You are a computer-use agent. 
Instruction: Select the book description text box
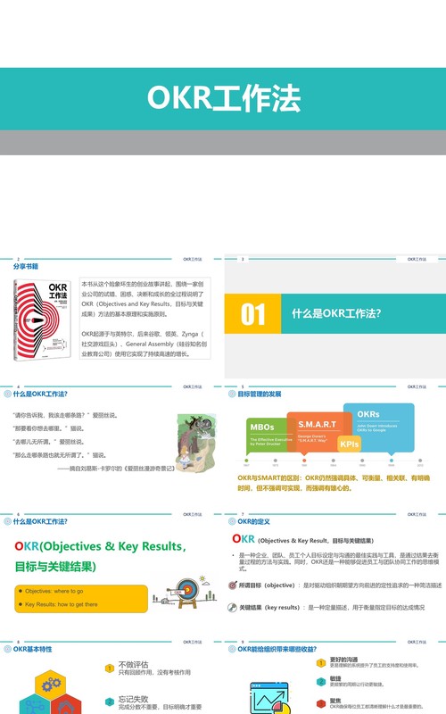(x=145, y=319)
